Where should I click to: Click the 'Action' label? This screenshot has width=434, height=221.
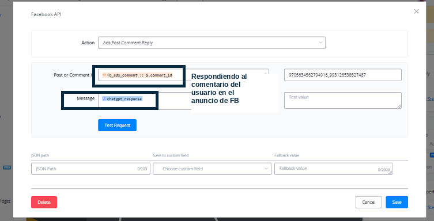click(x=88, y=43)
